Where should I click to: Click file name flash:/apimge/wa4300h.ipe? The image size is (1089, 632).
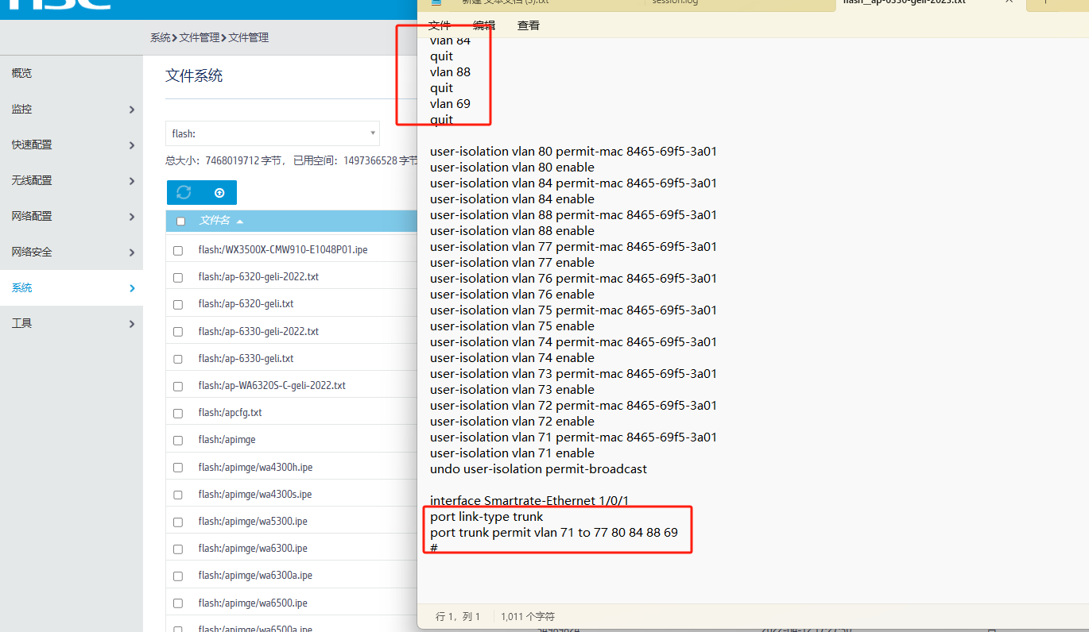point(255,468)
